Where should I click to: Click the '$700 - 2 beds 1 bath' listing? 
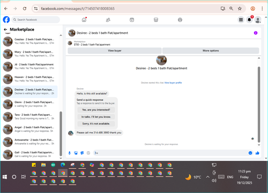(92, 44)
